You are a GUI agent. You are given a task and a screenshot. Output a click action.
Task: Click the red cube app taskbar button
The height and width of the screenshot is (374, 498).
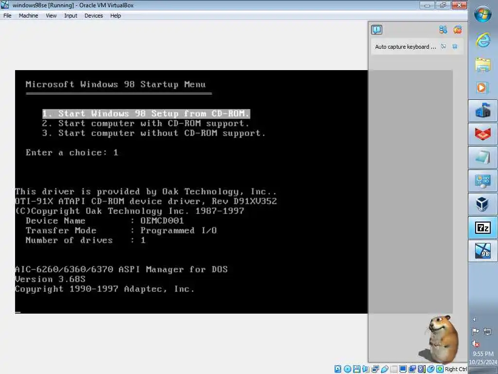[x=483, y=134]
